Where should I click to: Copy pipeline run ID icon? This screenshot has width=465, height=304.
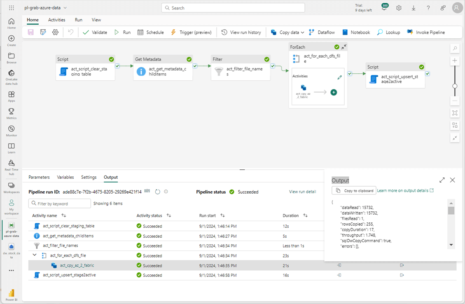click(147, 191)
